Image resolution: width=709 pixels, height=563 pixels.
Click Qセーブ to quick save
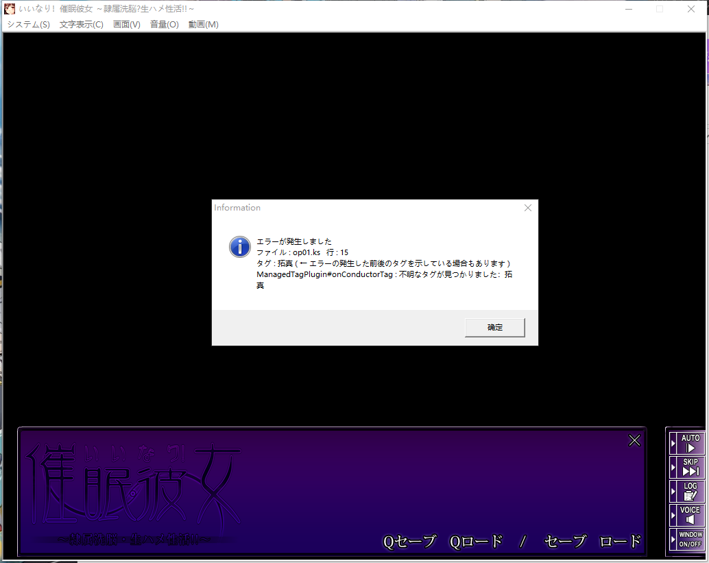409,542
